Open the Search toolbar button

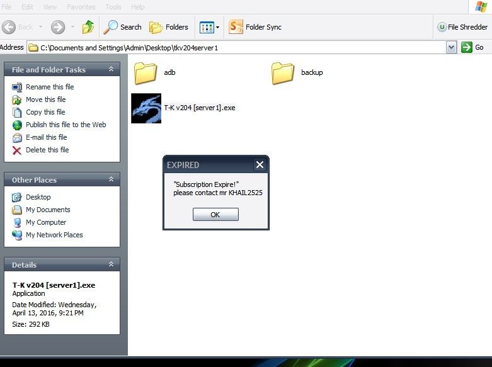pos(123,27)
